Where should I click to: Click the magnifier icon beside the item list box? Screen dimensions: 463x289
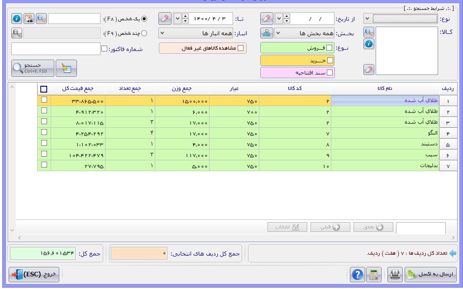tap(369, 32)
